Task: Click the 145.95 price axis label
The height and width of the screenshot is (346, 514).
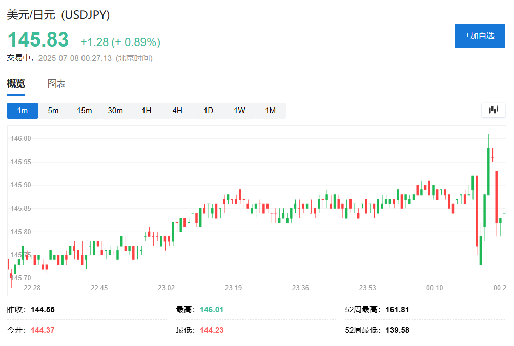Action: [x=21, y=162]
